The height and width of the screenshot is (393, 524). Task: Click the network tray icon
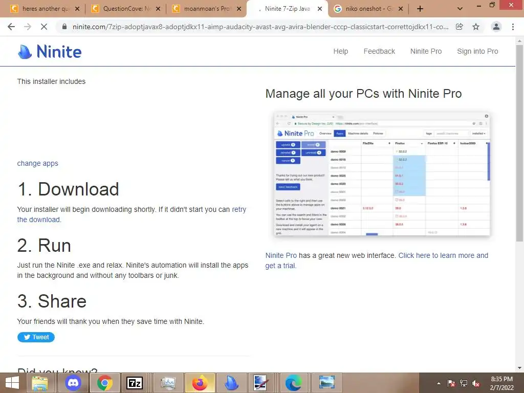click(x=464, y=383)
